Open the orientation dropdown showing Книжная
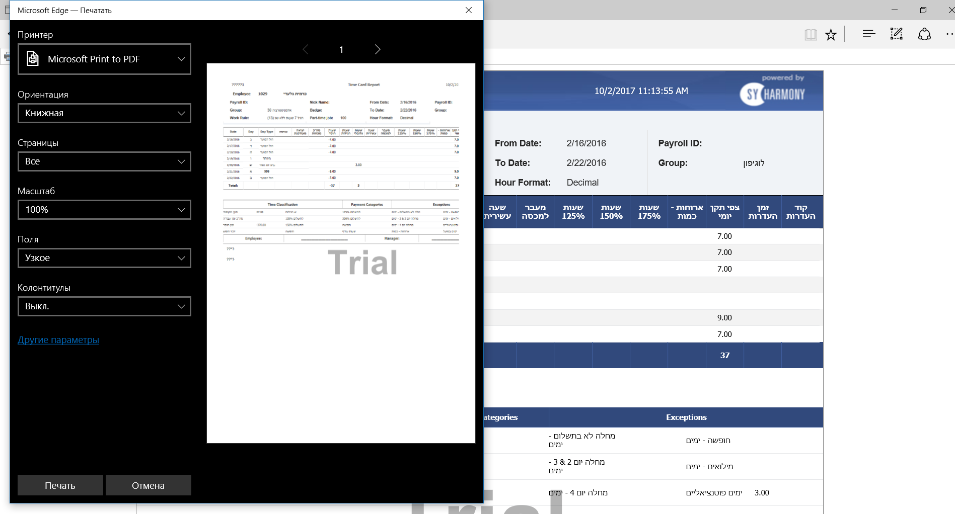 [104, 113]
